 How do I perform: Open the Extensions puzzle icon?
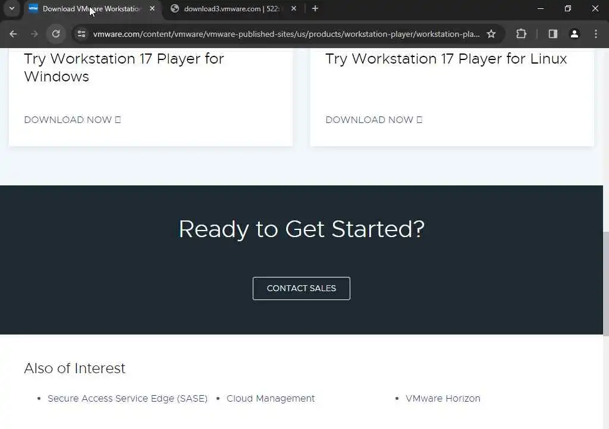pyautogui.click(x=521, y=34)
